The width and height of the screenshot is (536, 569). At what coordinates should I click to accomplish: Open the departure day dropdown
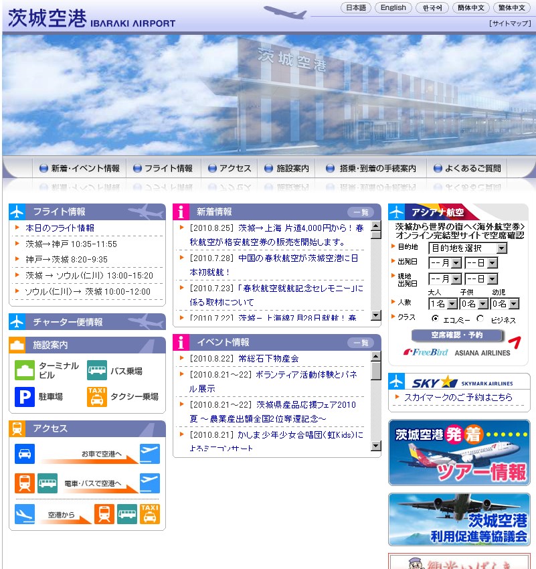click(481, 262)
